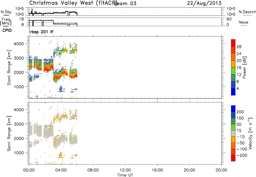This screenshot has height=177, width=256.
Task: Click '1000' on the velocity panel range axis
Action: (x=19, y=153)
